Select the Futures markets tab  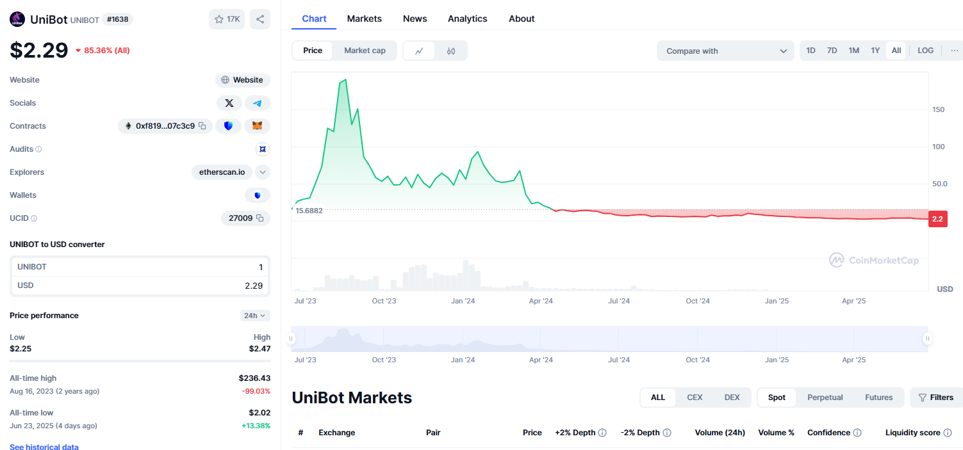[878, 398]
